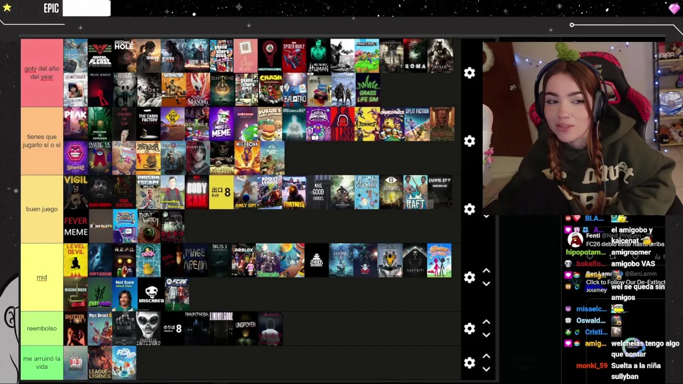683x384 pixels.
Task: Open settings gear for 'reembolso' tier
Action: click(470, 329)
